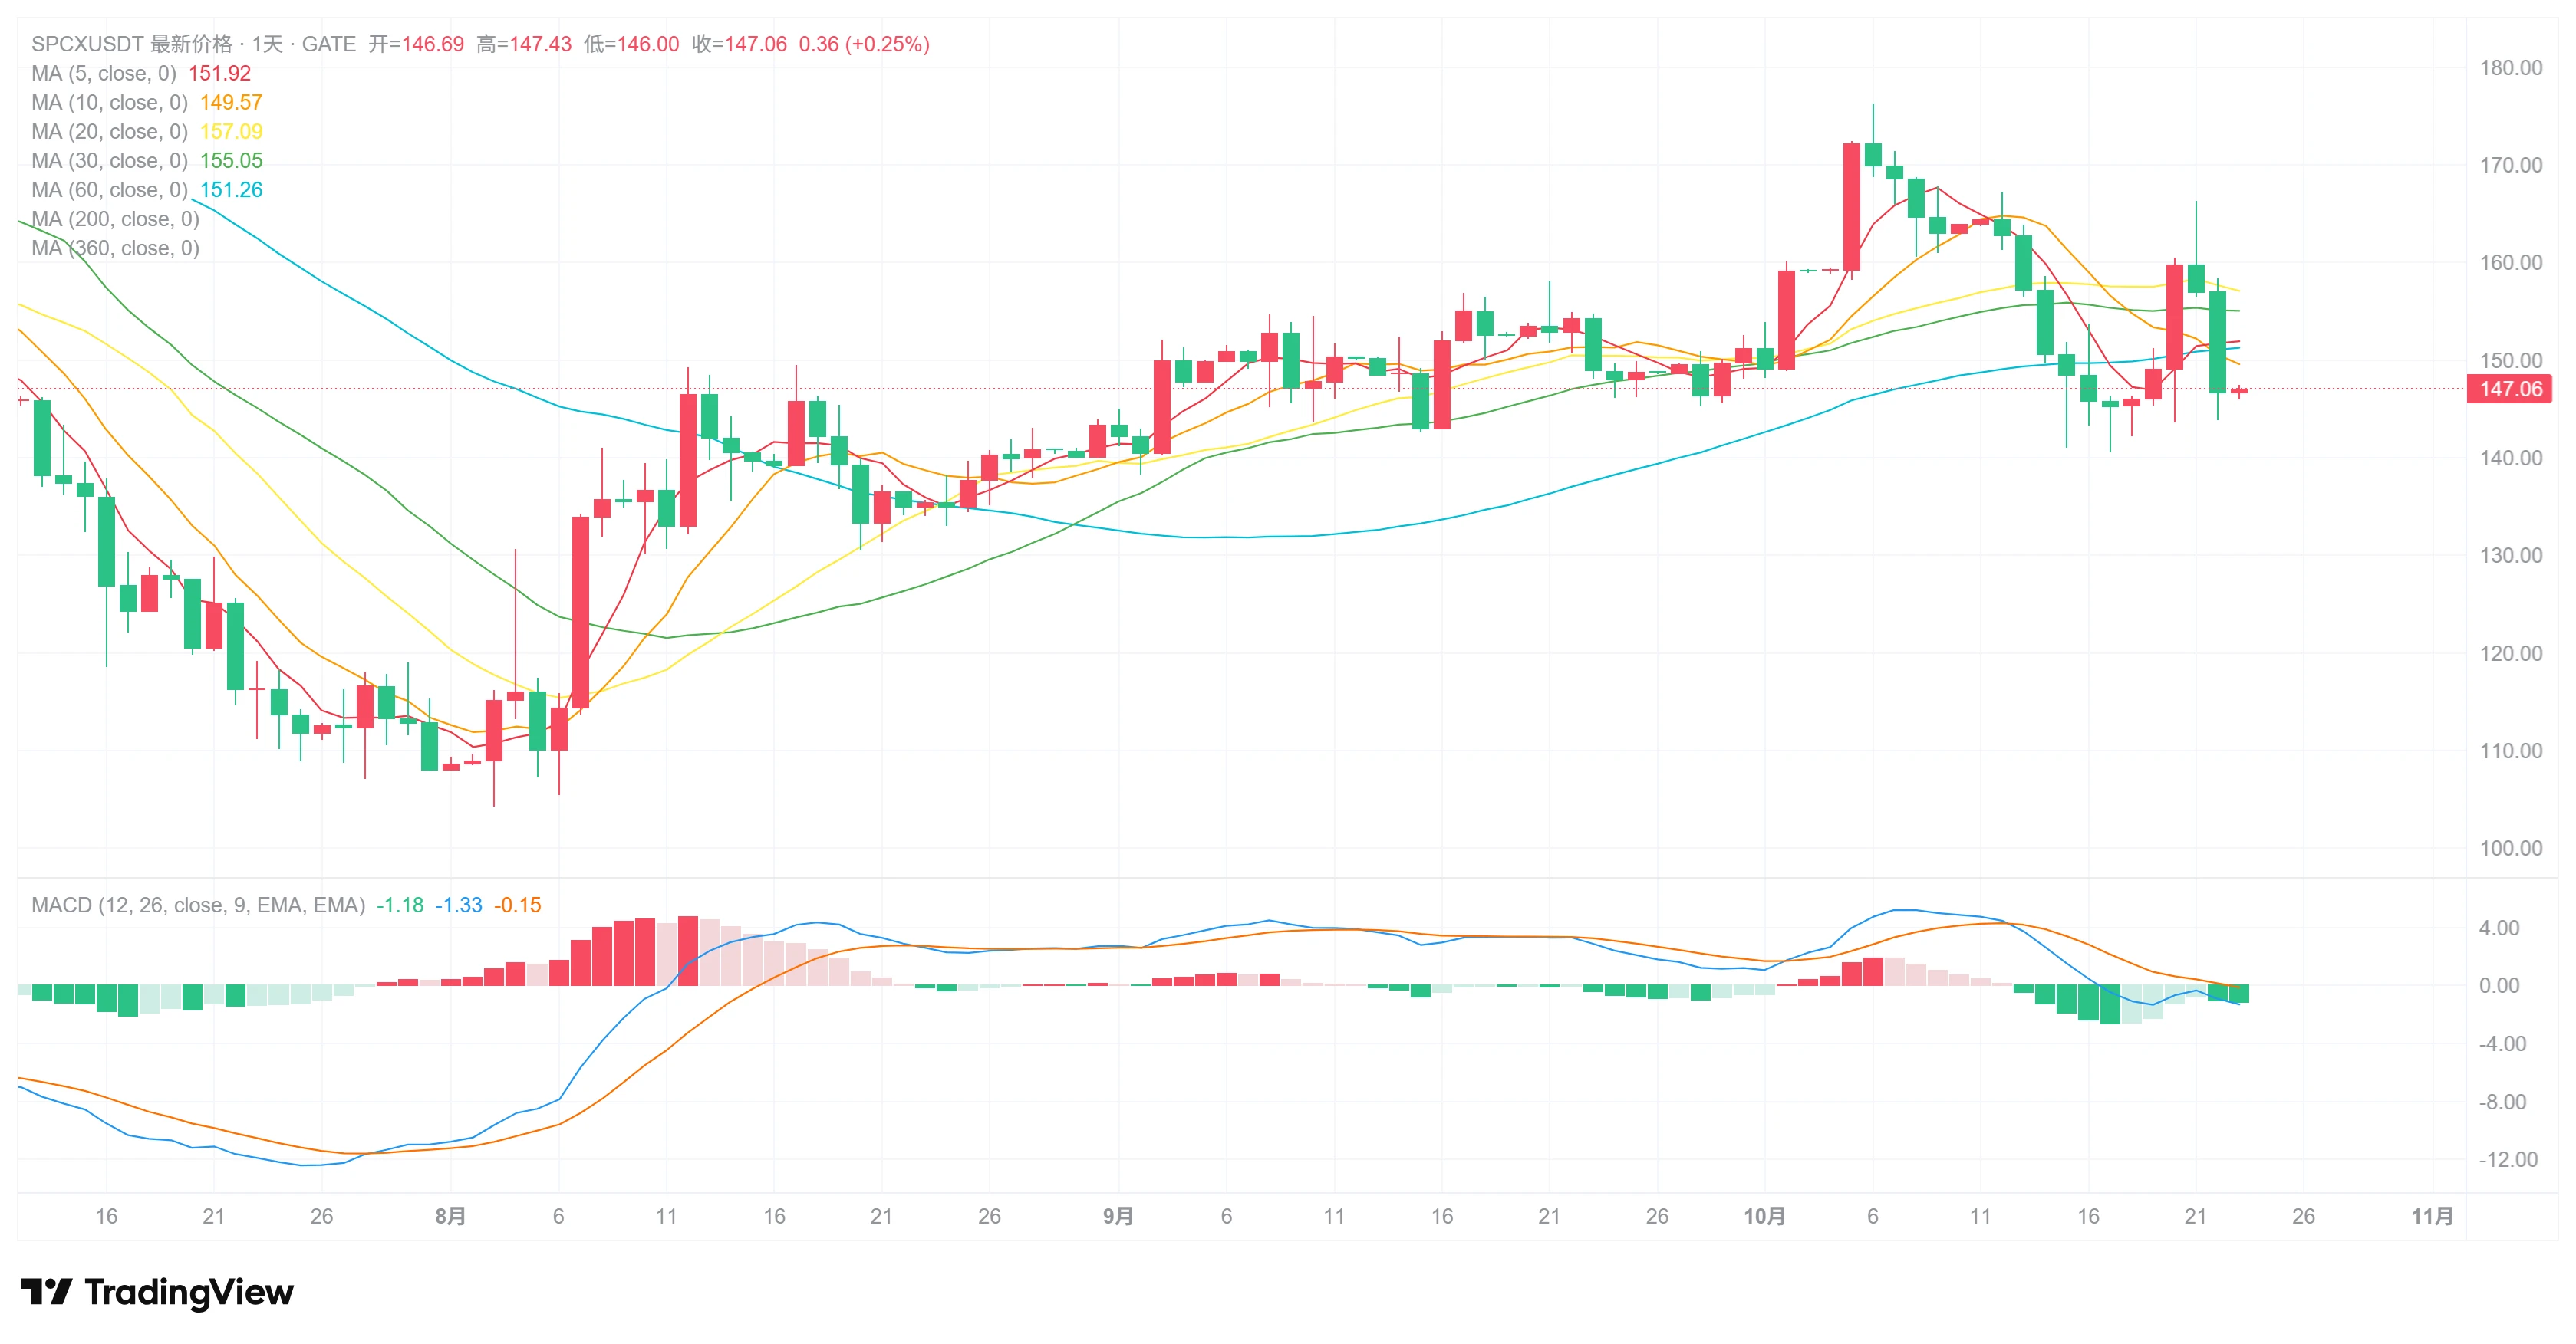The image size is (2576, 1344).
Task: Click the MA (30, close, 0) legend
Action: pyautogui.click(x=109, y=160)
